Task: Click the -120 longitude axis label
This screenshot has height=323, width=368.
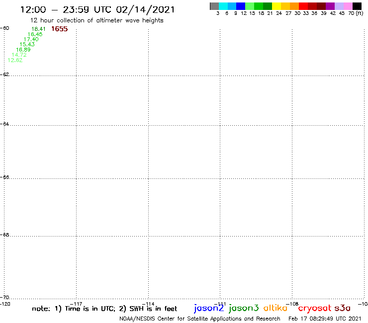Action: coord(5,304)
